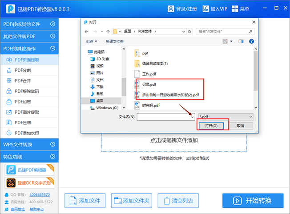Click the 登录/注册 user icon
This screenshot has width=290, height=214.
(170, 9)
